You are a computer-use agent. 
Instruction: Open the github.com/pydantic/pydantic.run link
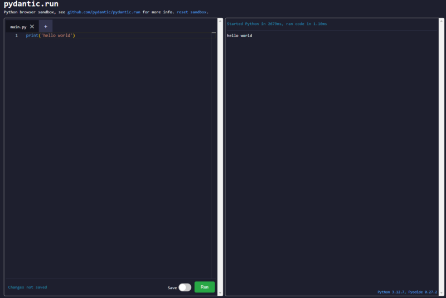coord(104,12)
